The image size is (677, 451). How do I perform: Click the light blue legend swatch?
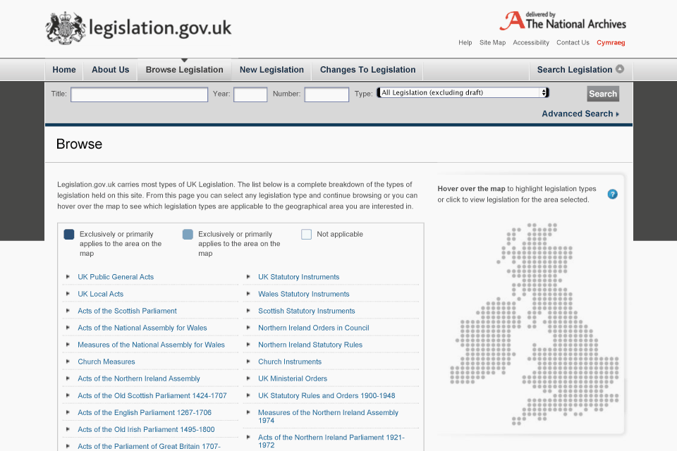[188, 235]
